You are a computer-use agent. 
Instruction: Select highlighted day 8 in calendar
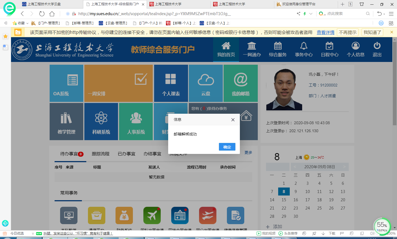click(x=284, y=192)
